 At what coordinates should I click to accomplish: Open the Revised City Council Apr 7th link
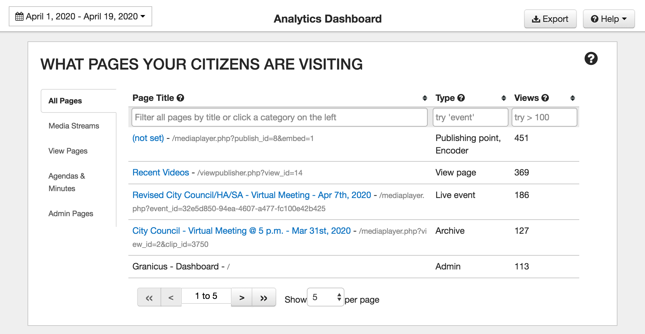click(251, 195)
